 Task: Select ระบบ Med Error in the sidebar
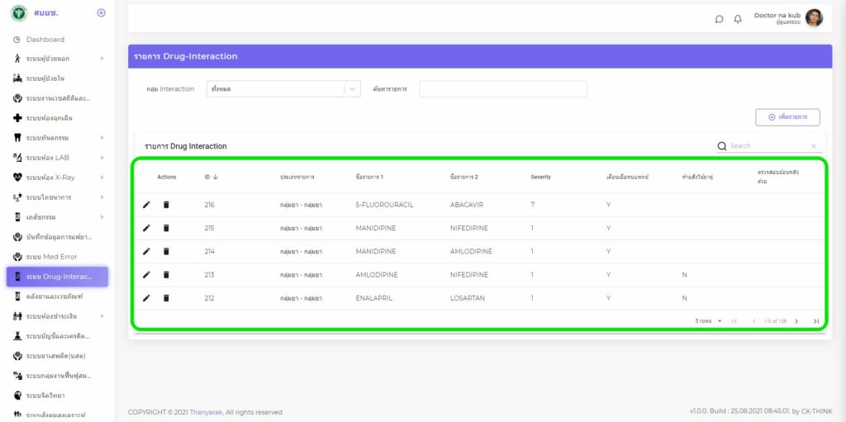(x=51, y=257)
